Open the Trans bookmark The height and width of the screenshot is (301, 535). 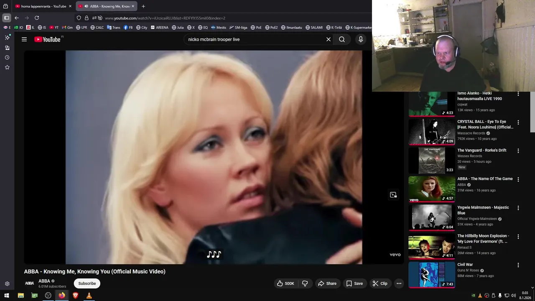(x=114, y=28)
